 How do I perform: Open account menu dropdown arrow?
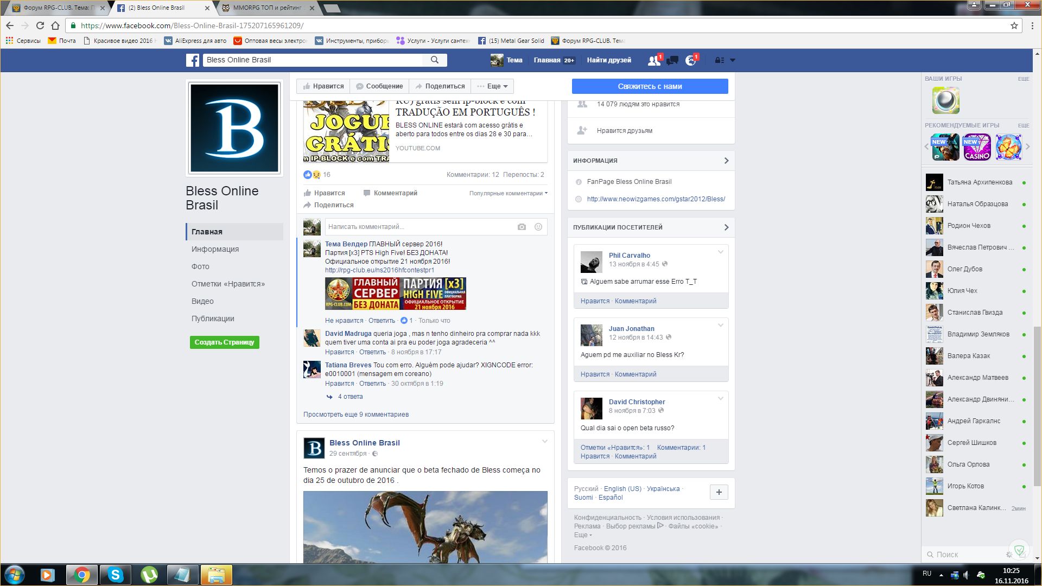coord(733,60)
